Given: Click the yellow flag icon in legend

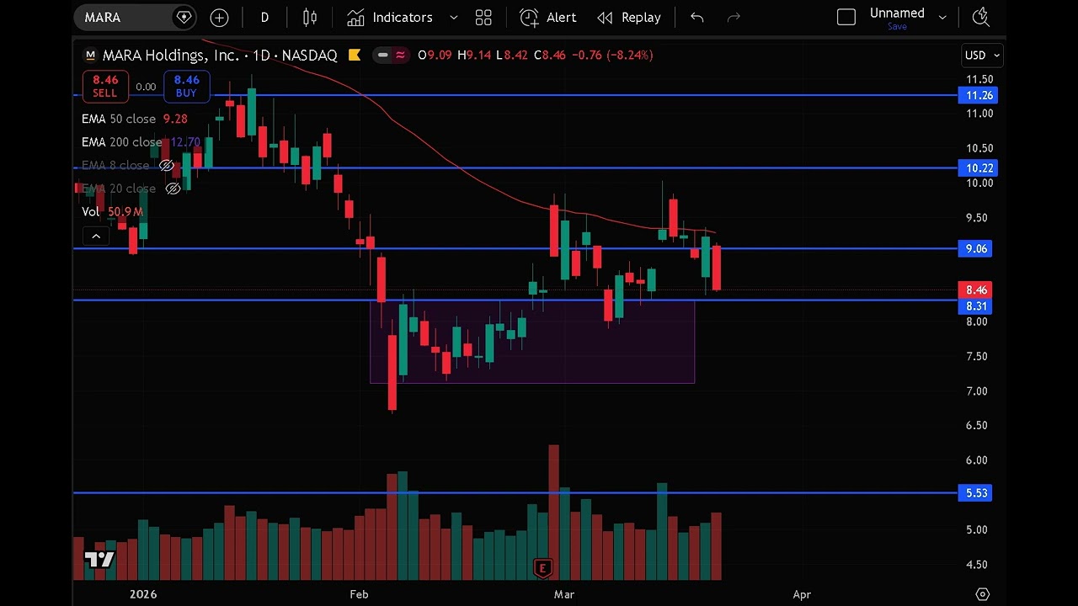Looking at the screenshot, I should [x=355, y=55].
